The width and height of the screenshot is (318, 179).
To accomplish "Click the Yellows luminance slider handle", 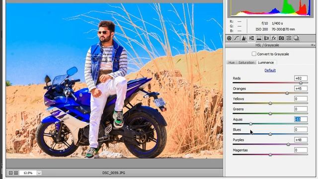I will click(270, 103).
